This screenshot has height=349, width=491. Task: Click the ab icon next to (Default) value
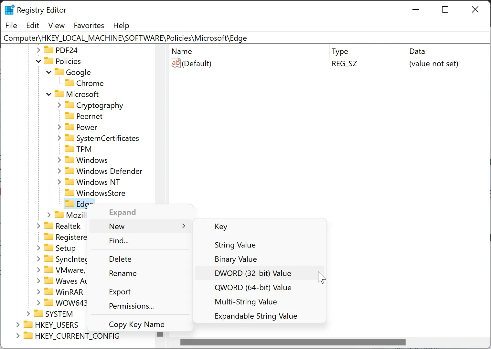(176, 63)
